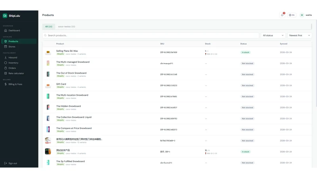Viewport: 317px width, 178px height.
Task: Click the user avatar W icon
Action: coord(302,15)
